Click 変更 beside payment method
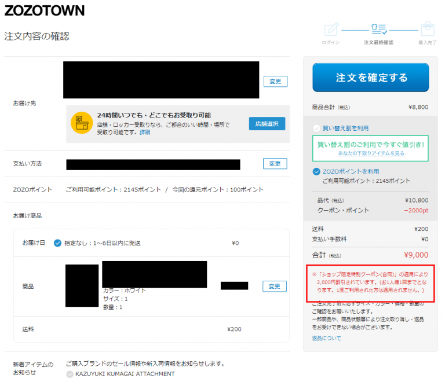Image resolution: width=445 pixels, height=382 pixels. coord(275,164)
